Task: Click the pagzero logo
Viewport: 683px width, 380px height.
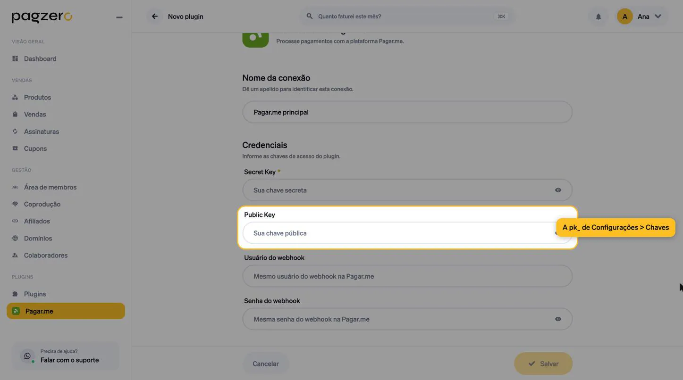Action: 42,17
